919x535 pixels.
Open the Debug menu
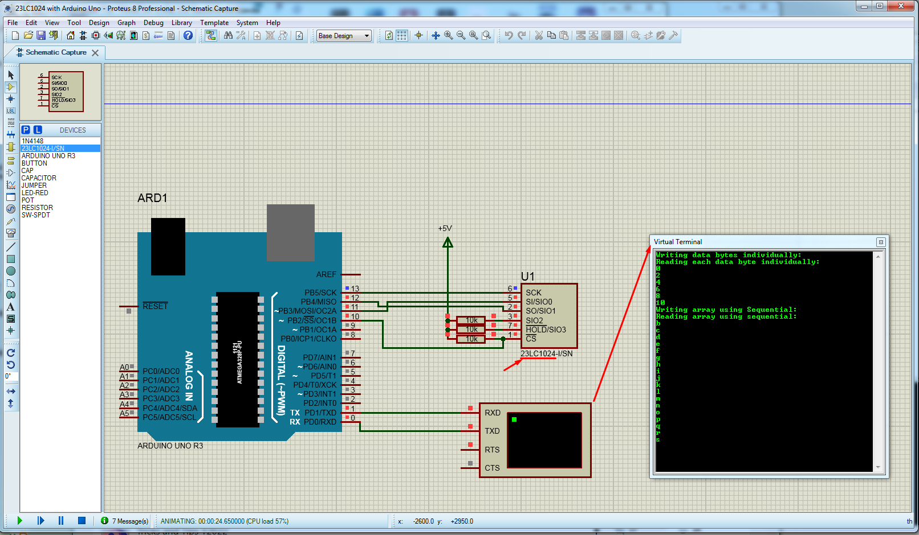[153, 23]
